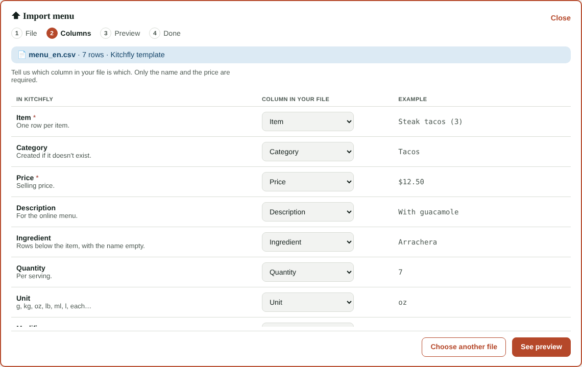Click the menu_en.csv file name
The image size is (582, 367).
(x=52, y=55)
